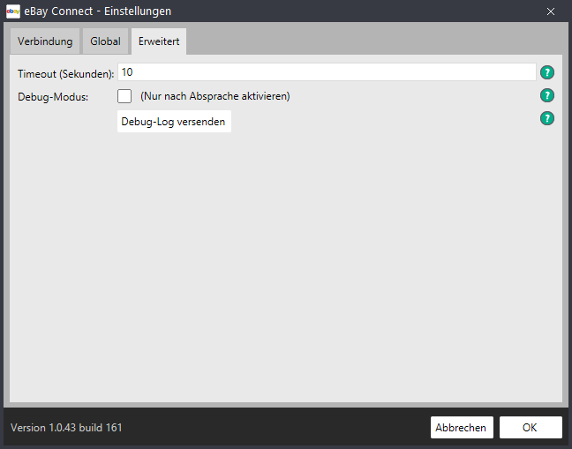572x449 pixels.
Task: Click help icon beside Debug-Log versenden
Action: point(546,118)
